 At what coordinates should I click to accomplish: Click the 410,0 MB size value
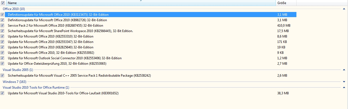pos(284,26)
